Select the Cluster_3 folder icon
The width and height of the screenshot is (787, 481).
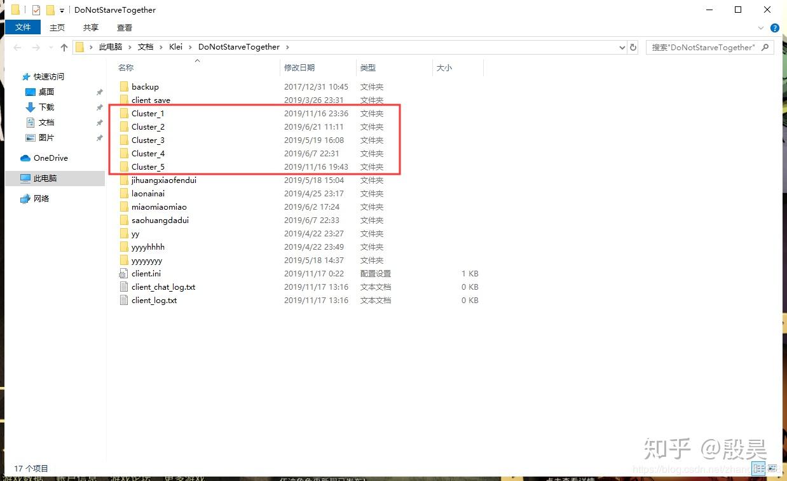pos(124,140)
